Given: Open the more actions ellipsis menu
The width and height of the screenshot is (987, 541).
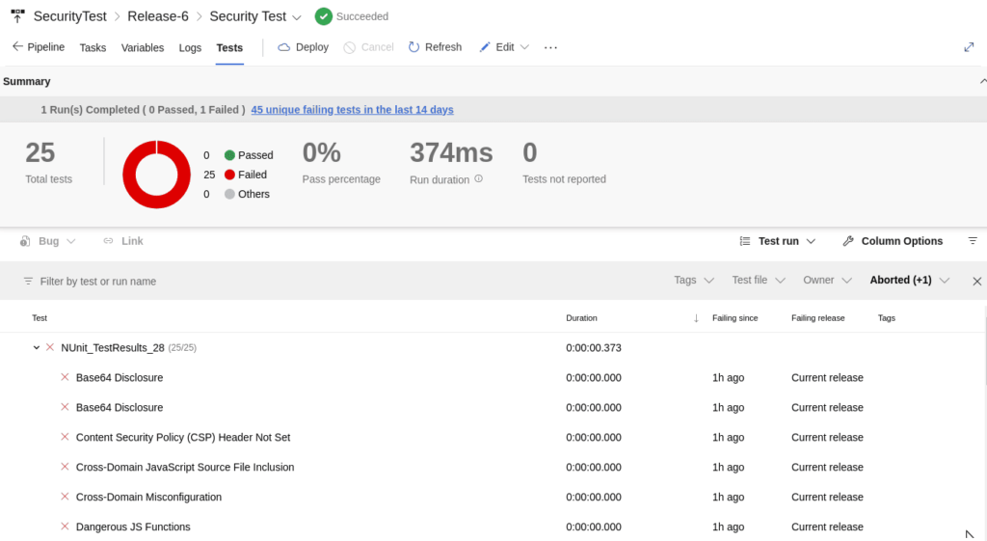Looking at the screenshot, I should [x=550, y=47].
